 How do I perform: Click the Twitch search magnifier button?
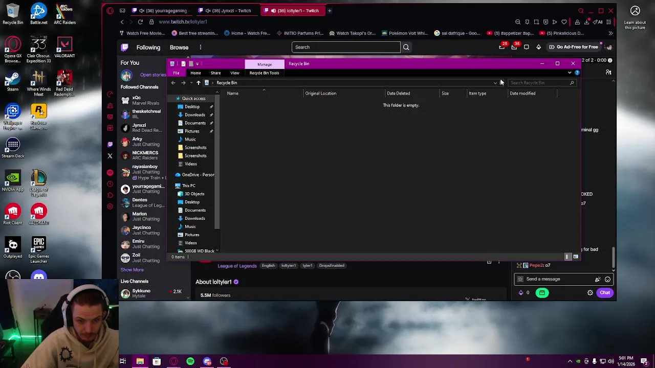click(x=406, y=47)
